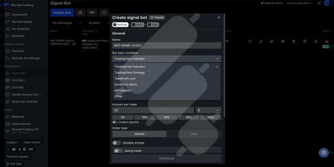Set amount to 10% preset
This screenshot has width=334, height=167.
click(144, 117)
